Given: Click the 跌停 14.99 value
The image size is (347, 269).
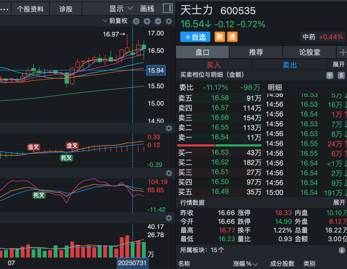Looking at the screenshot, I should click(283, 222).
